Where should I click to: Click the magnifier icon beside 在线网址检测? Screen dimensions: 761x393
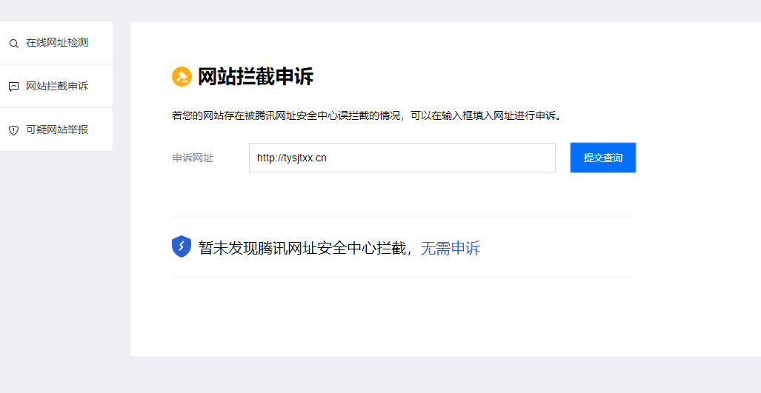(13, 44)
